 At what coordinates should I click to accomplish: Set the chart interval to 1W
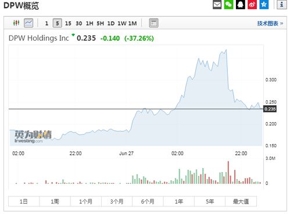tap(122, 23)
